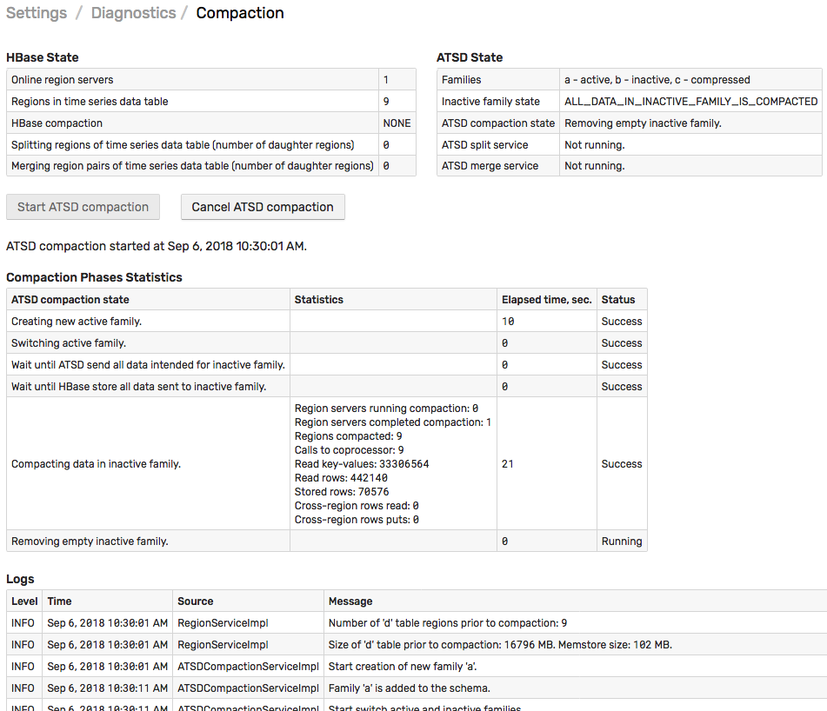The width and height of the screenshot is (827, 711).
Task: Click the Level column header in Logs
Action: (x=24, y=601)
